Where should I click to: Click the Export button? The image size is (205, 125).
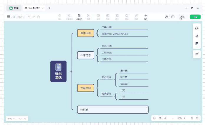click(183, 17)
